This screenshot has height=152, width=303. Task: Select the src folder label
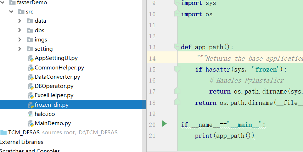(29, 12)
